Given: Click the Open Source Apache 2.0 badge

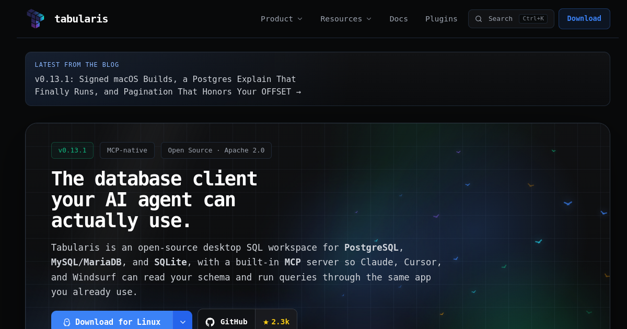Looking at the screenshot, I should click(x=216, y=150).
